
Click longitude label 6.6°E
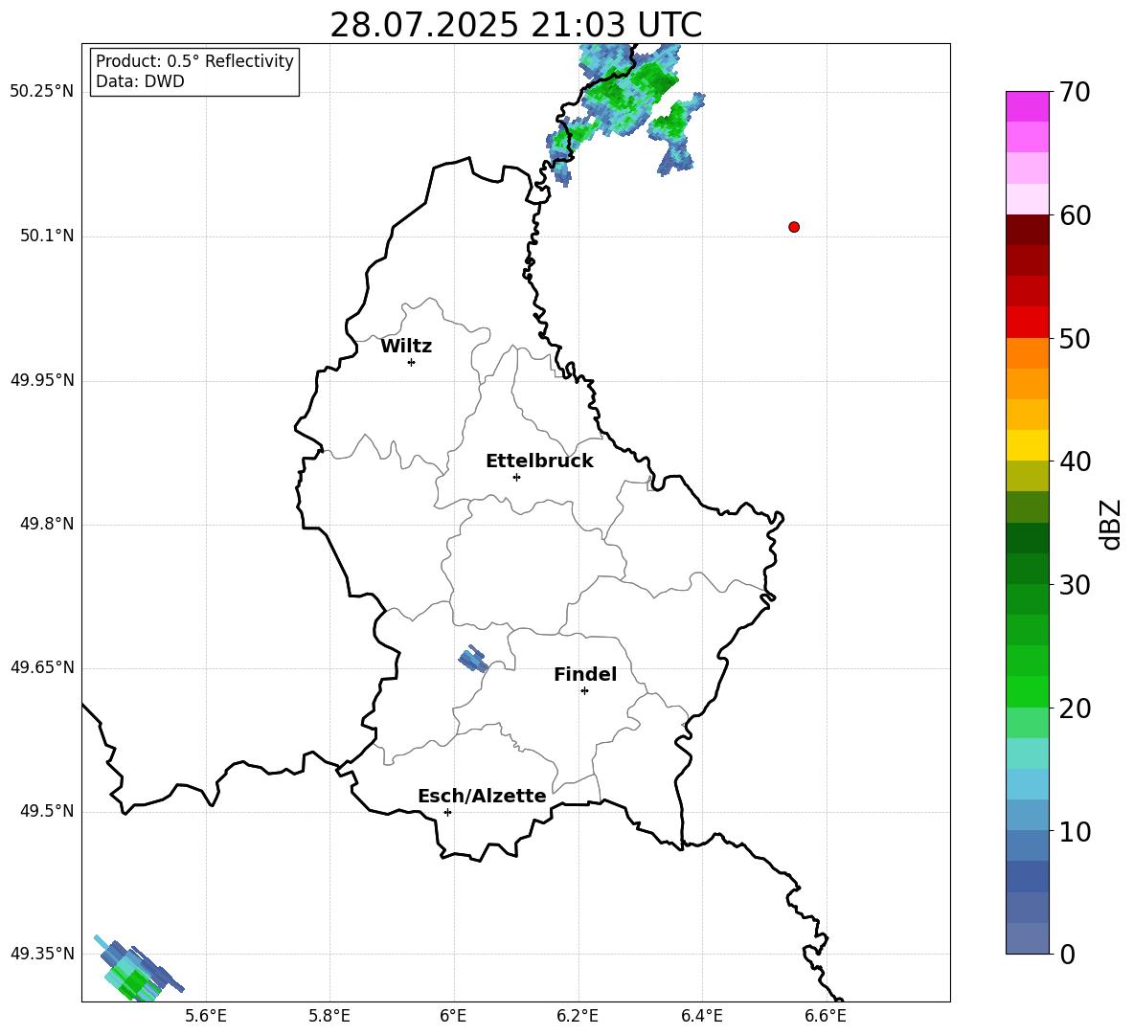coord(826,1016)
